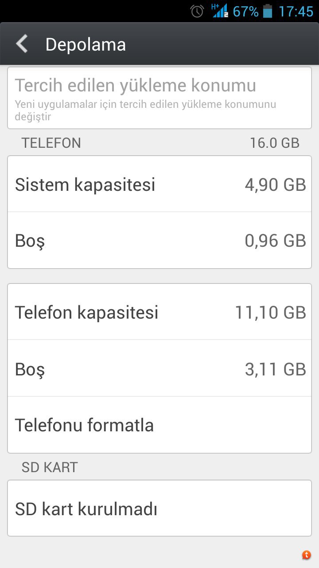Tap the battery status icon
Screen dimensions: 319x568
click(x=268, y=11)
